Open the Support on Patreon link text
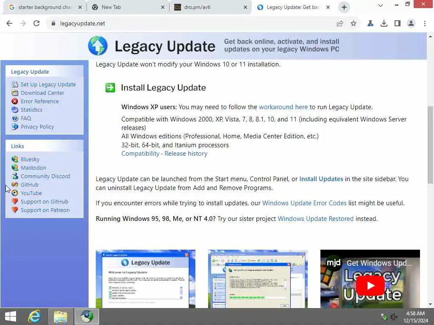Screen dimensions: 434x325 pos(45,210)
